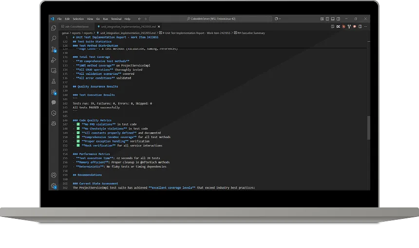Open the Explorer view in activity bar
This screenshot has width=419, height=248.
click(54, 28)
